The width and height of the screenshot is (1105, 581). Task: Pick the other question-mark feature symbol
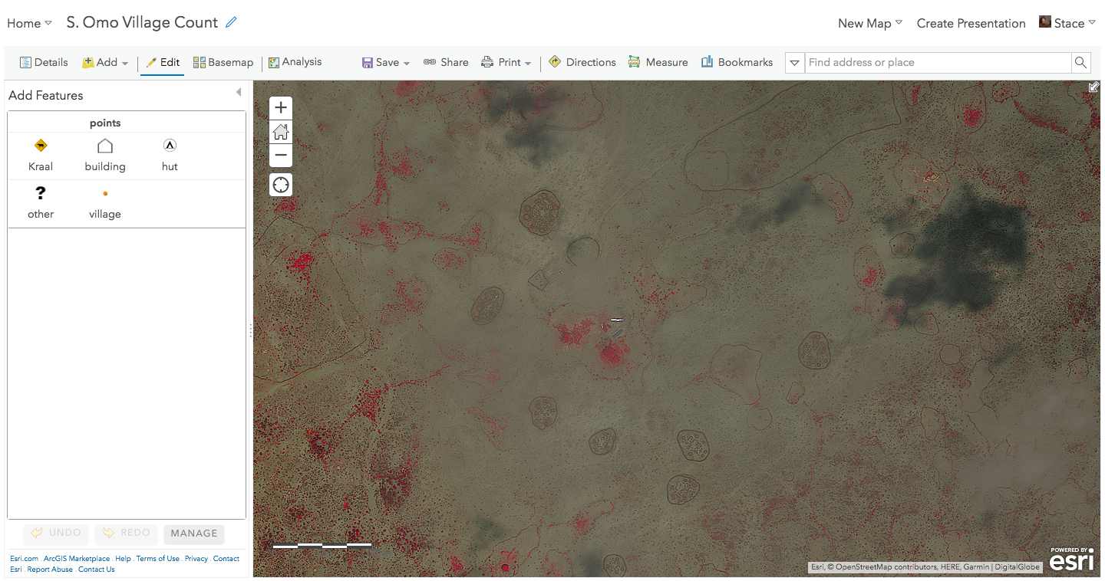[x=41, y=193]
